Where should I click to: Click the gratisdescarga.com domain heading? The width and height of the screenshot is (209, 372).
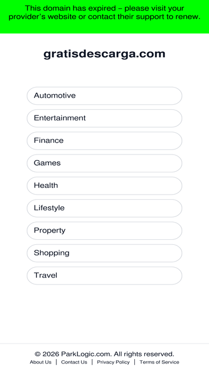click(x=104, y=54)
